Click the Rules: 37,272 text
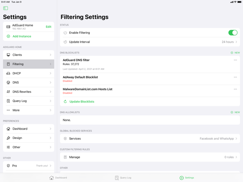This screenshot has width=243, height=182. [x=71, y=64]
